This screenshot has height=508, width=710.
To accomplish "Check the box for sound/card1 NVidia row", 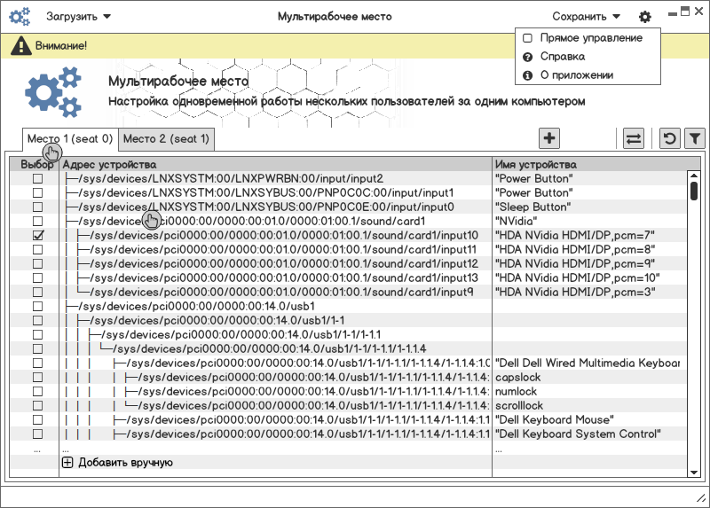I will (37, 222).
